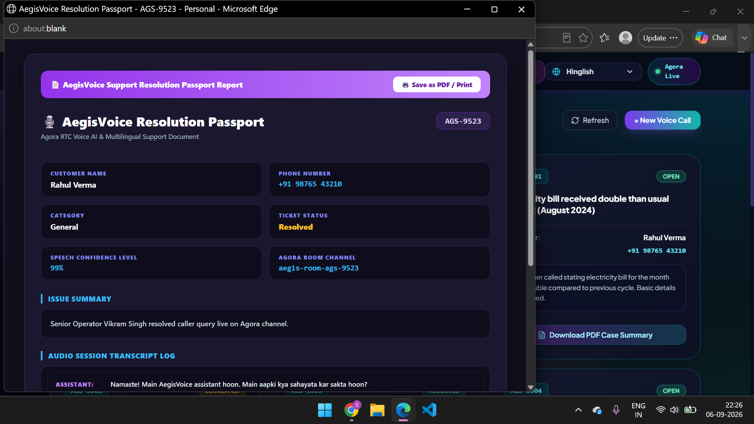This screenshot has height=424, width=754.
Task: Click the Resolved ticket status value
Action: (296, 227)
